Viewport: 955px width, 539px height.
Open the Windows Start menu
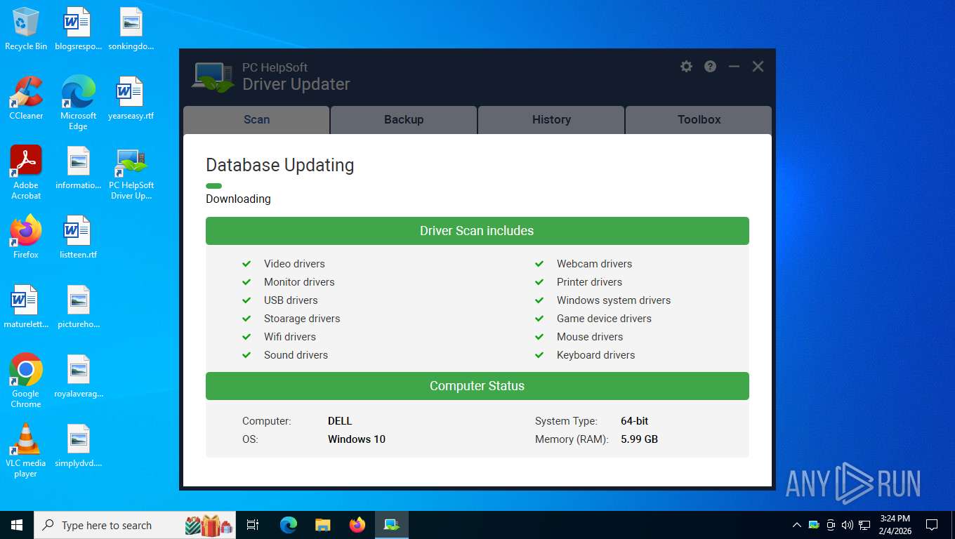(x=17, y=525)
